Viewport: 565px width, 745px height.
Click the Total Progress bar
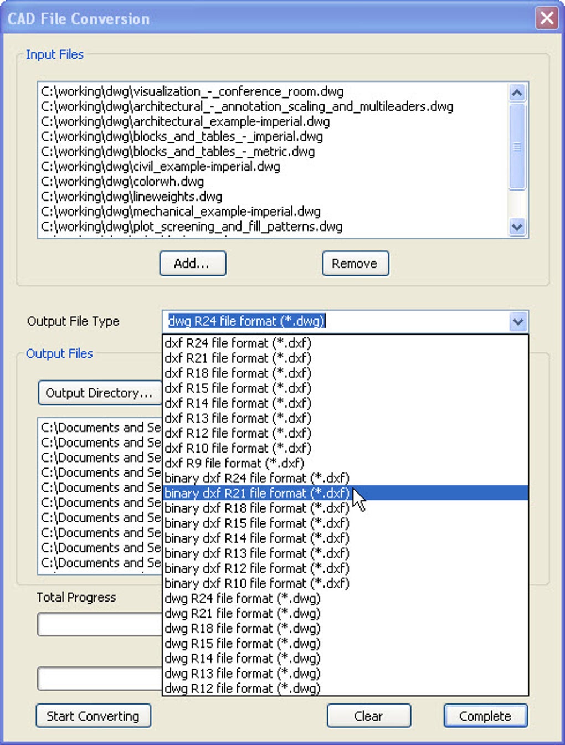click(100, 624)
